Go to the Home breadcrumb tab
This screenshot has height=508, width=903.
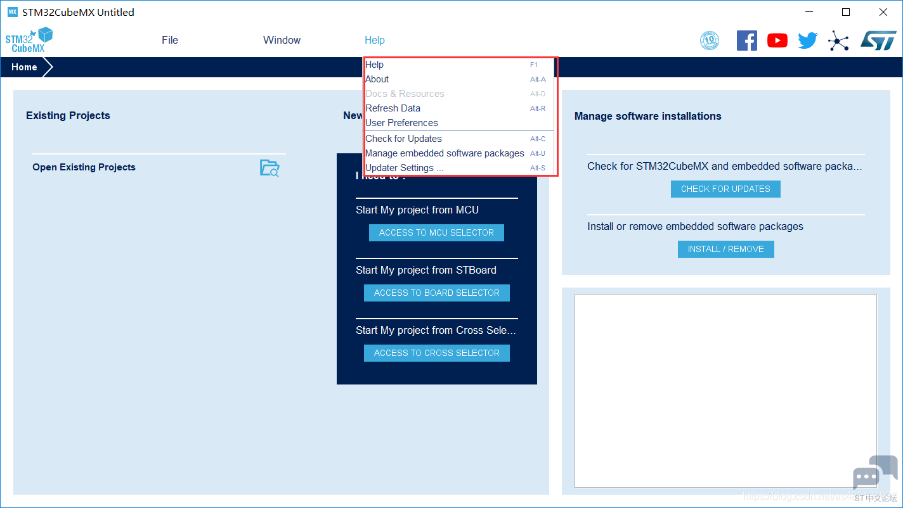point(24,67)
